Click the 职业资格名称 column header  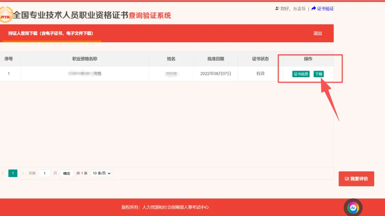click(85, 59)
